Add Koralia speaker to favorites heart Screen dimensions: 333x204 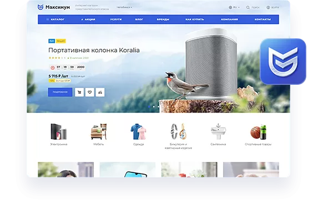89,92
